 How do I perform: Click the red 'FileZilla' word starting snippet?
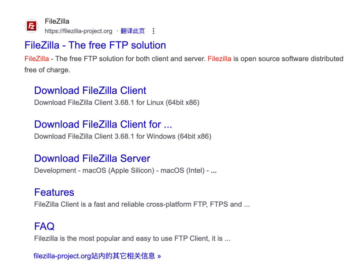tap(37, 59)
